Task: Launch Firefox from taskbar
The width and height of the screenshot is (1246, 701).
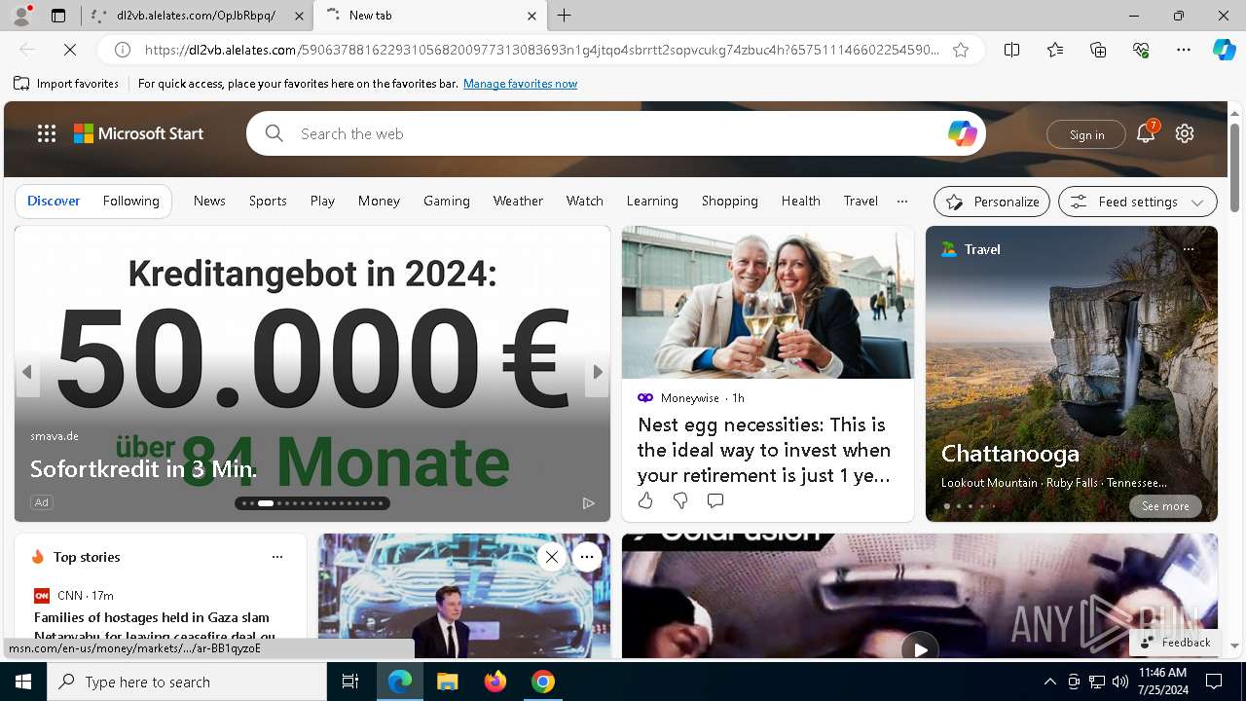Action: pos(495,682)
